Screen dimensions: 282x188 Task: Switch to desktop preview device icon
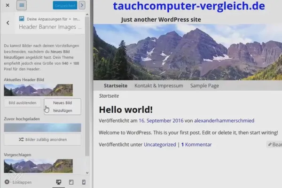(x=59, y=182)
